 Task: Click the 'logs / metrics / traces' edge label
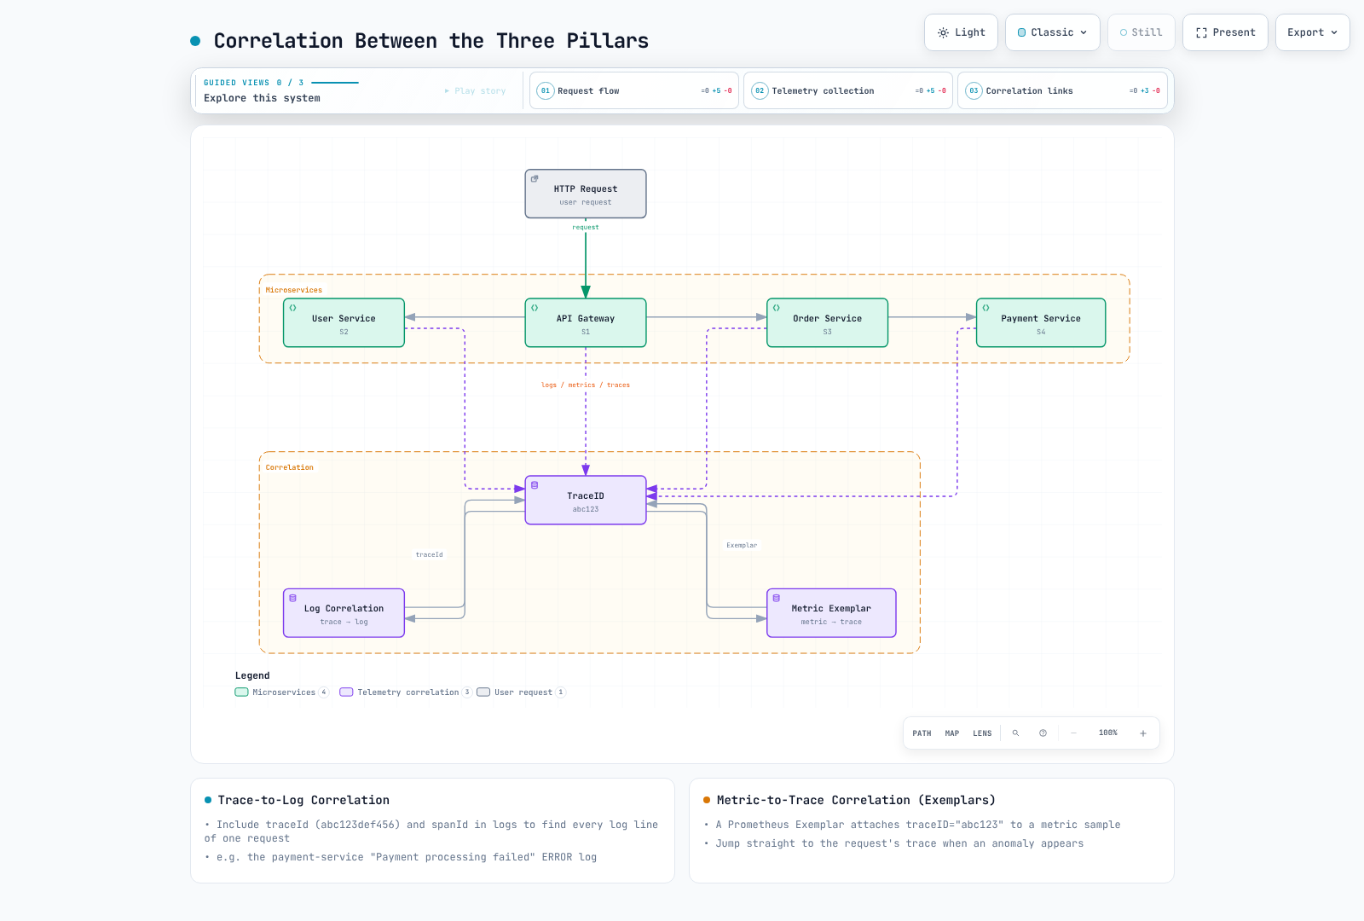point(586,385)
